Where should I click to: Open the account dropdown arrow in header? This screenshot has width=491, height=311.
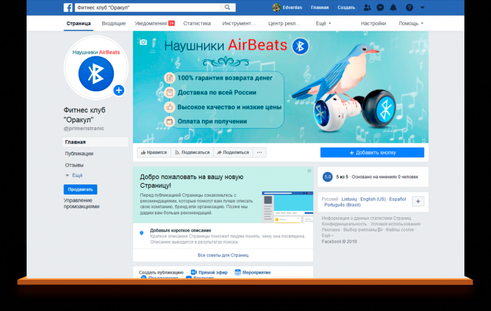click(422, 7)
